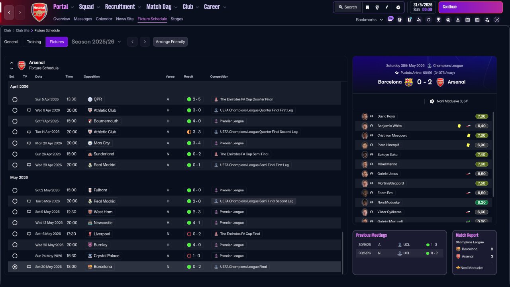This screenshot has width=510, height=287.
Task: Select the Newcastle fixture radio button
Action: (15, 223)
